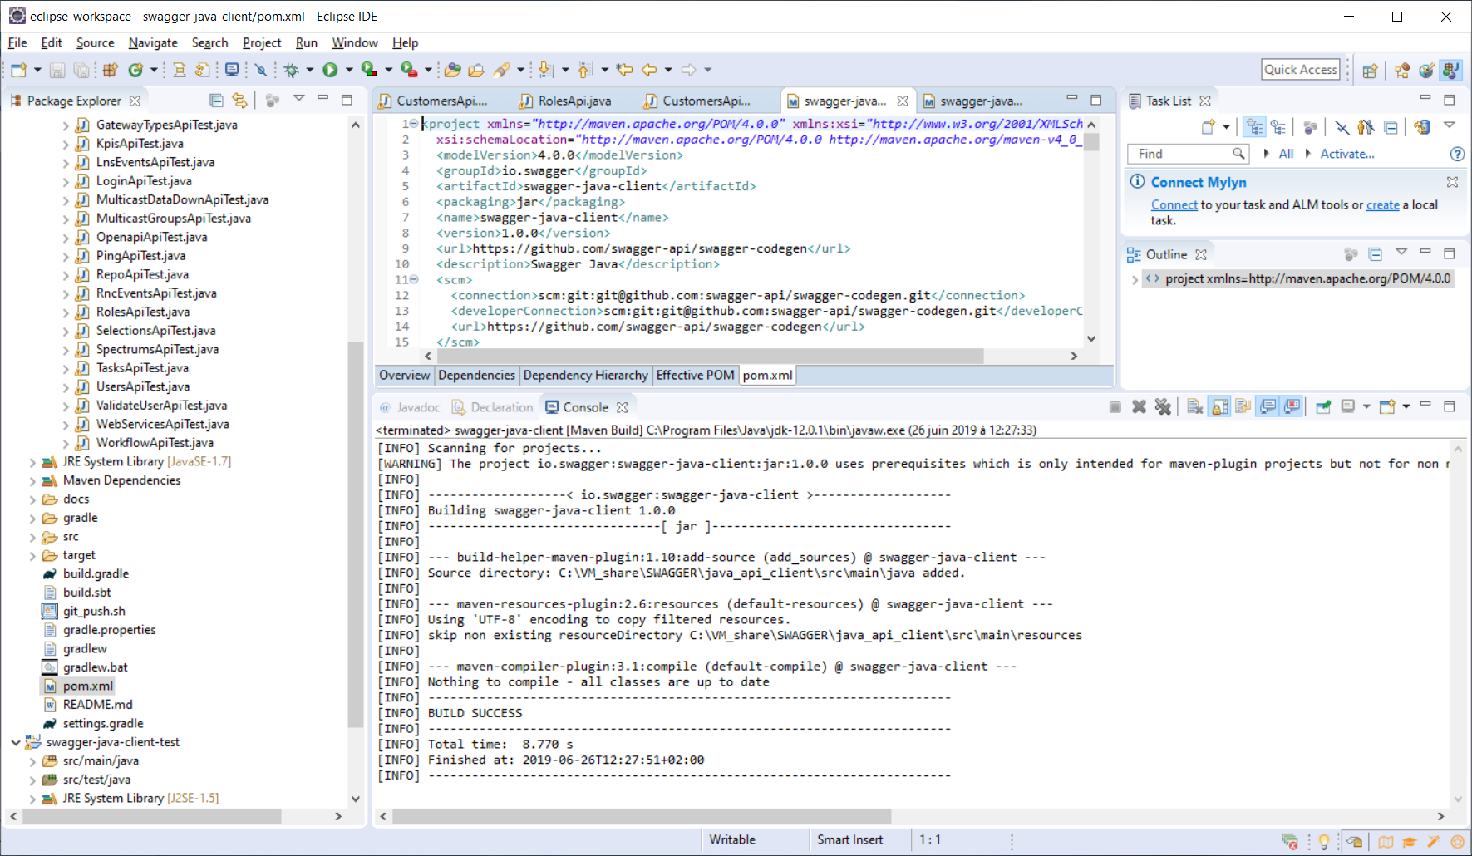Image resolution: width=1472 pixels, height=856 pixels.
Task: Click the Debug bug icon
Action: point(291,70)
